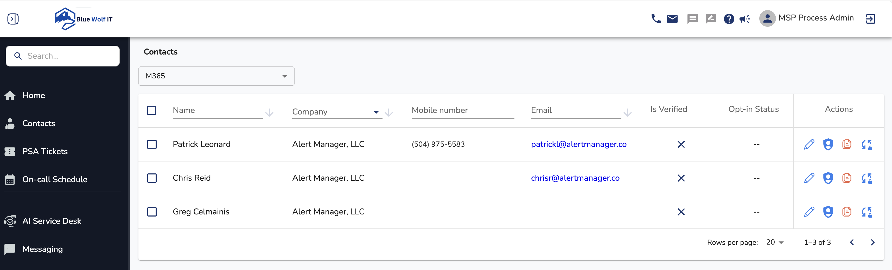
Task: Select Patrick Leonard's row checkbox
Action: tap(152, 144)
